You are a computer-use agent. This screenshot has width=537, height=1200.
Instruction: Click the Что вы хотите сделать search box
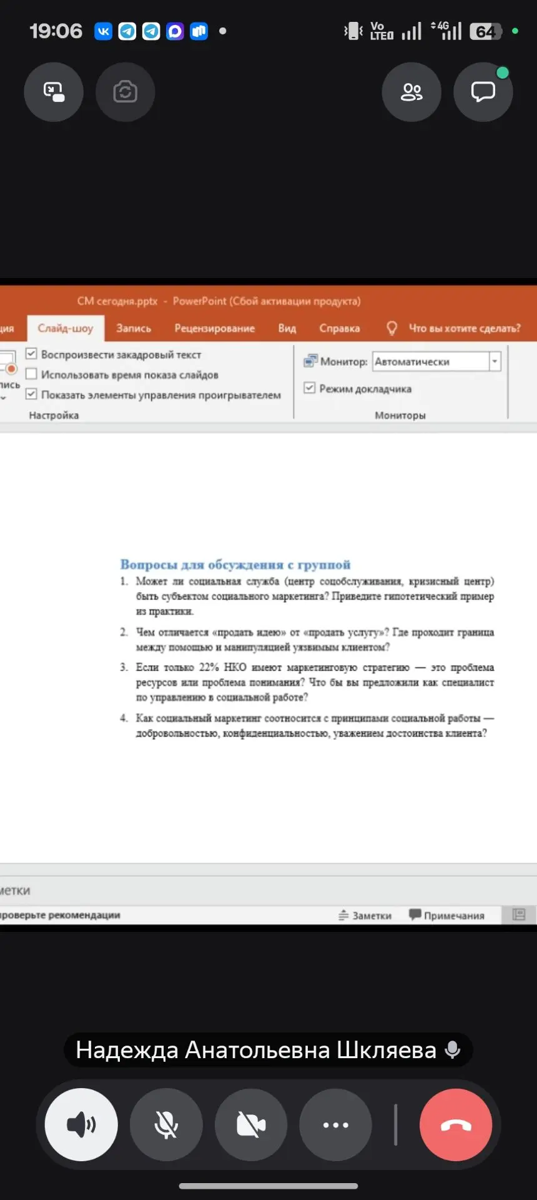click(x=465, y=328)
